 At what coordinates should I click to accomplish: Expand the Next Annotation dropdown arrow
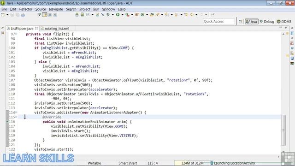coord(171,15)
